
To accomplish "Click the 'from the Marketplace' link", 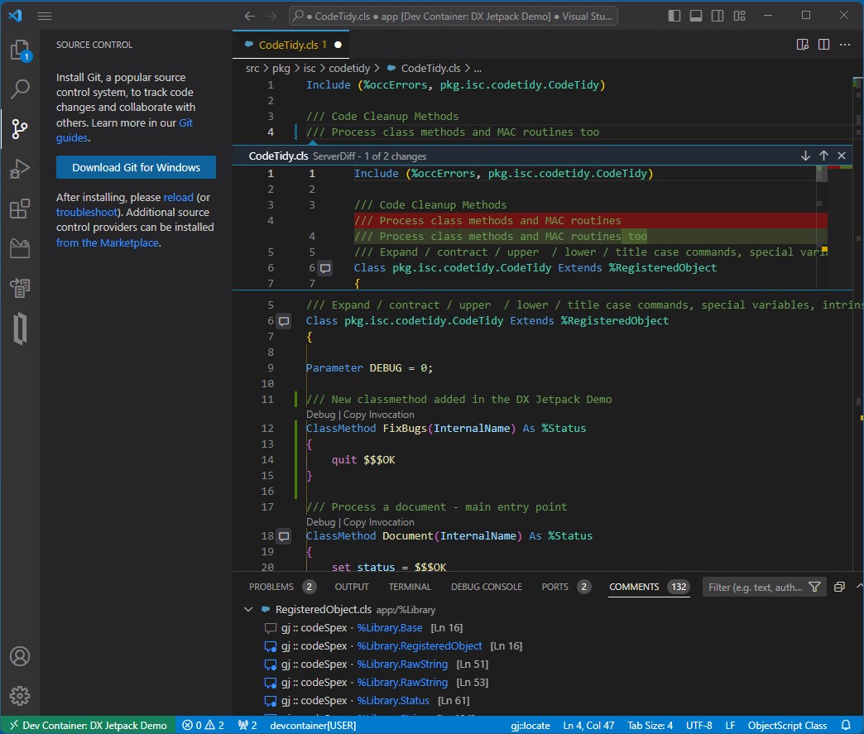I will click(x=108, y=242).
